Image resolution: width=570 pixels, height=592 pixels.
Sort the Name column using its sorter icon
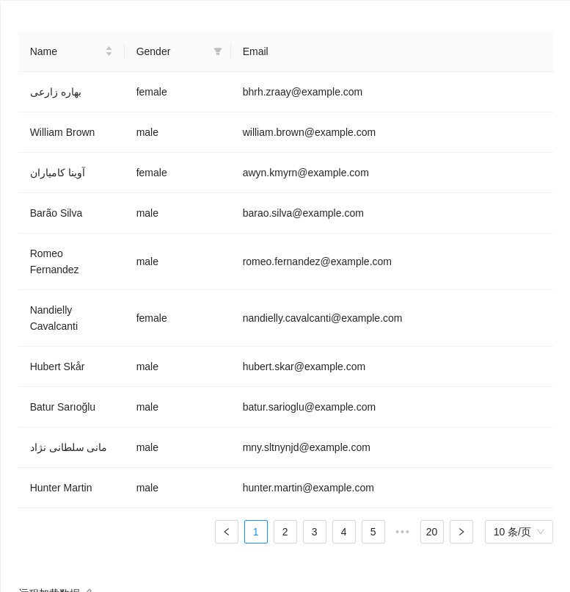(109, 51)
